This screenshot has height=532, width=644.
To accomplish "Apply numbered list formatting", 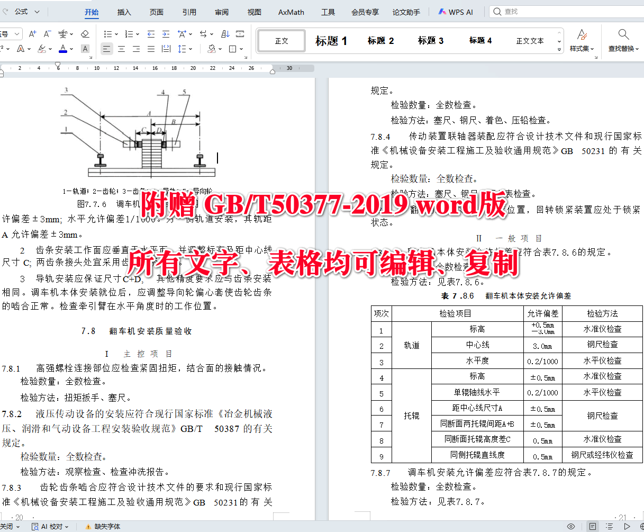I will click(130, 34).
